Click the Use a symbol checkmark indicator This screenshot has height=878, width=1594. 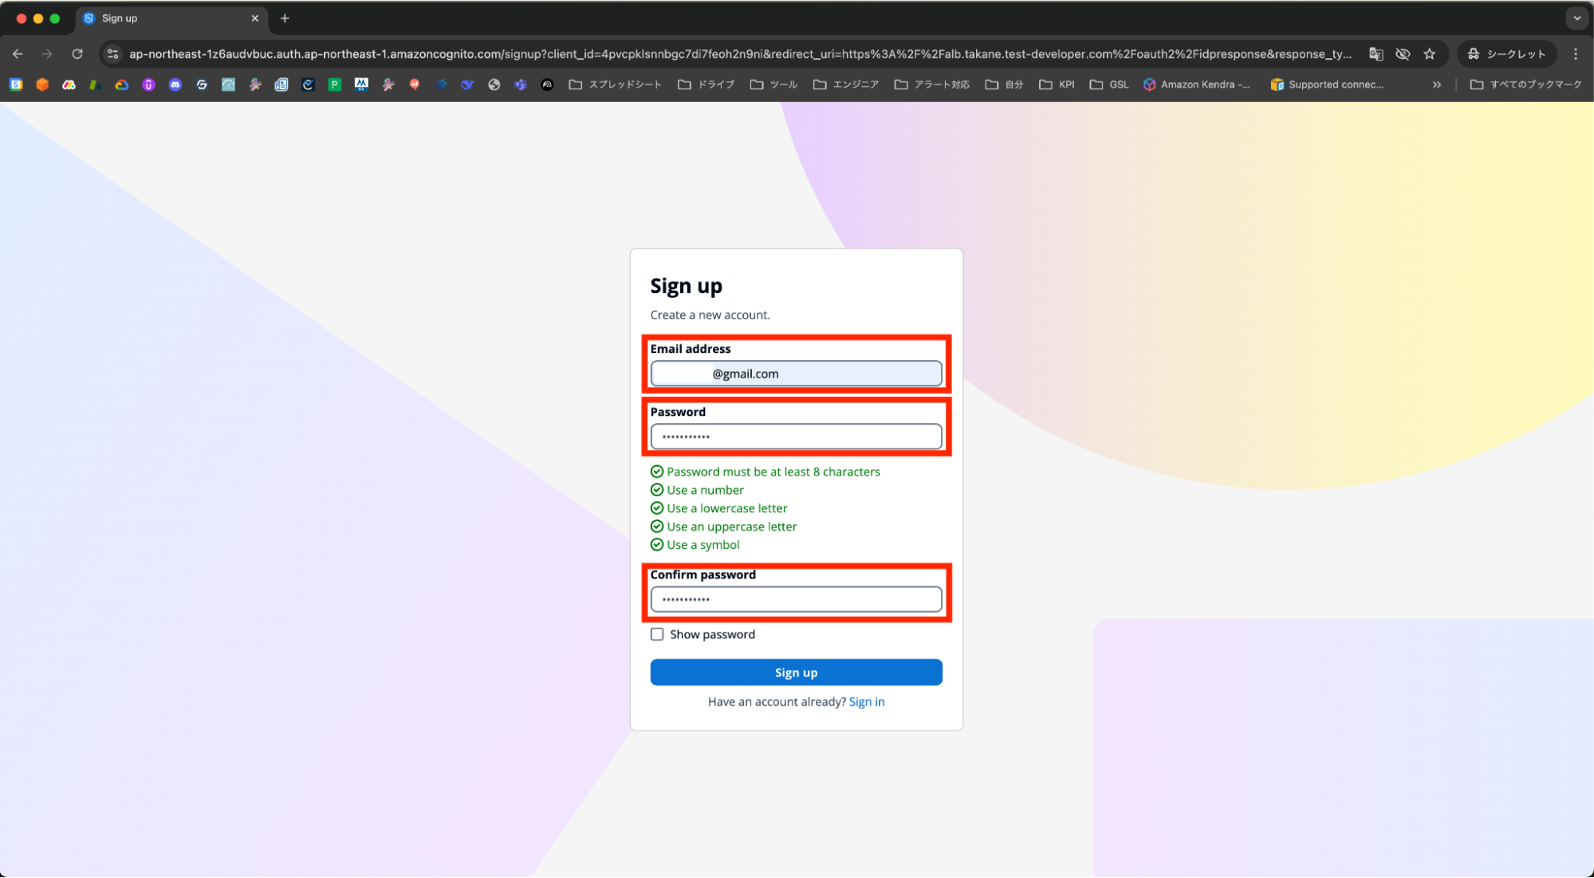656,544
